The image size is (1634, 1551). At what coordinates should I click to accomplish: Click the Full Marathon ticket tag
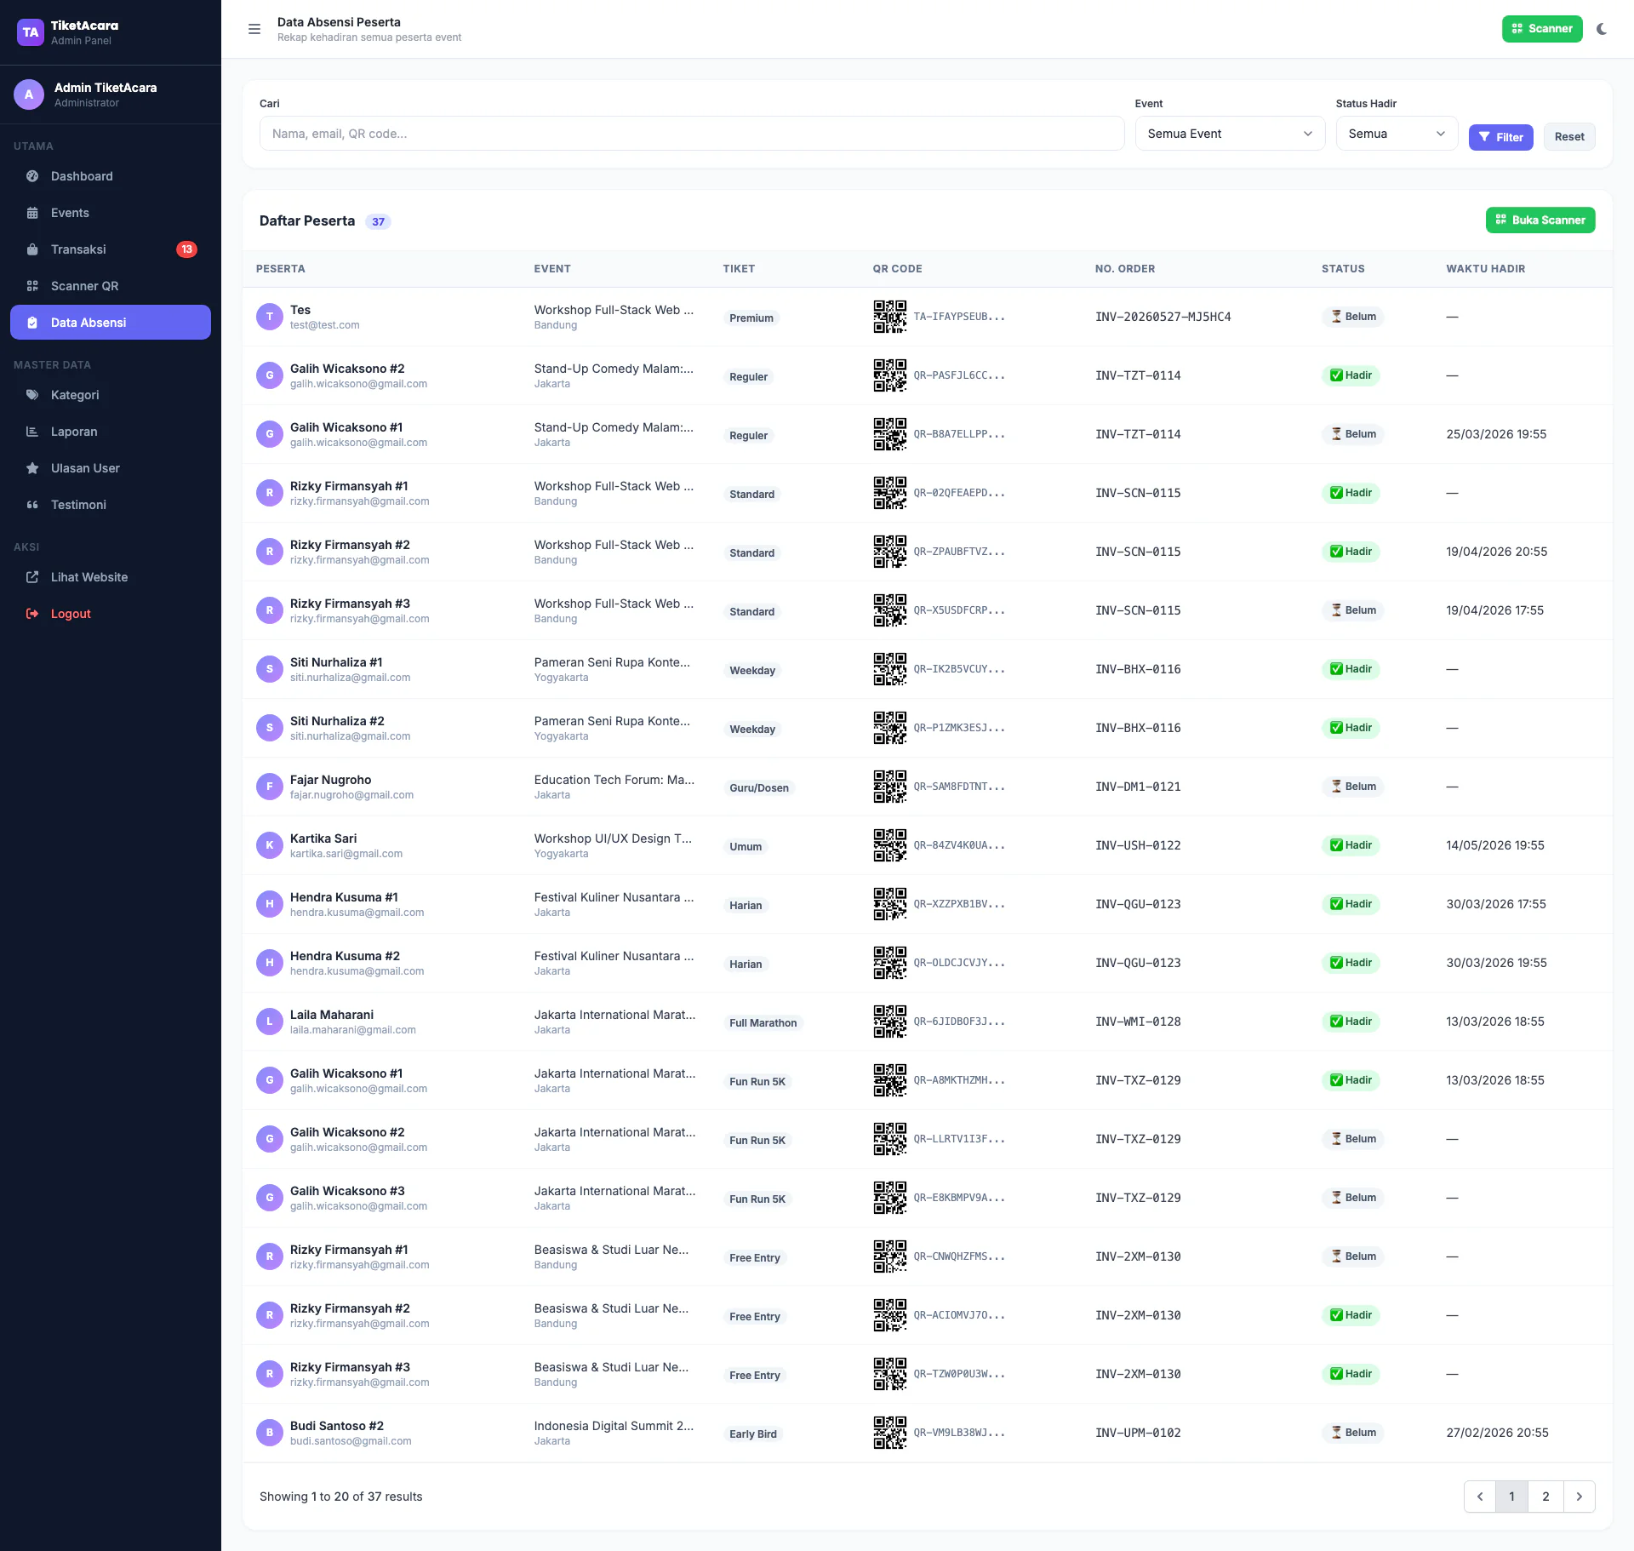[763, 1023]
